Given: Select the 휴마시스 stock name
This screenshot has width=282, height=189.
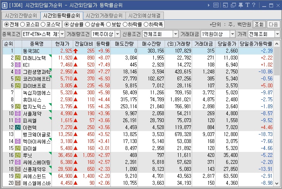Looking at the screenshot, I should tap(32, 100).
